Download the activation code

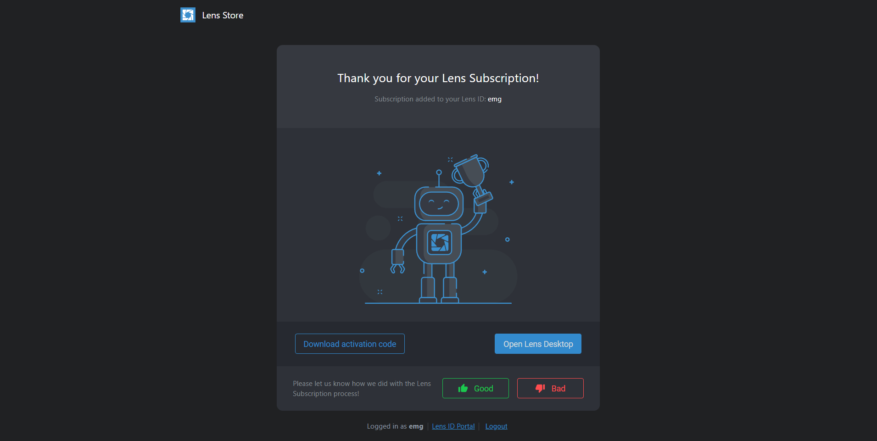(350, 344)
